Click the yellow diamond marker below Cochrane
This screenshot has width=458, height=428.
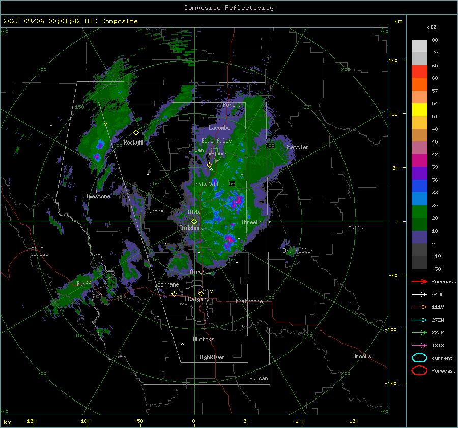click(x=175, y=294)
